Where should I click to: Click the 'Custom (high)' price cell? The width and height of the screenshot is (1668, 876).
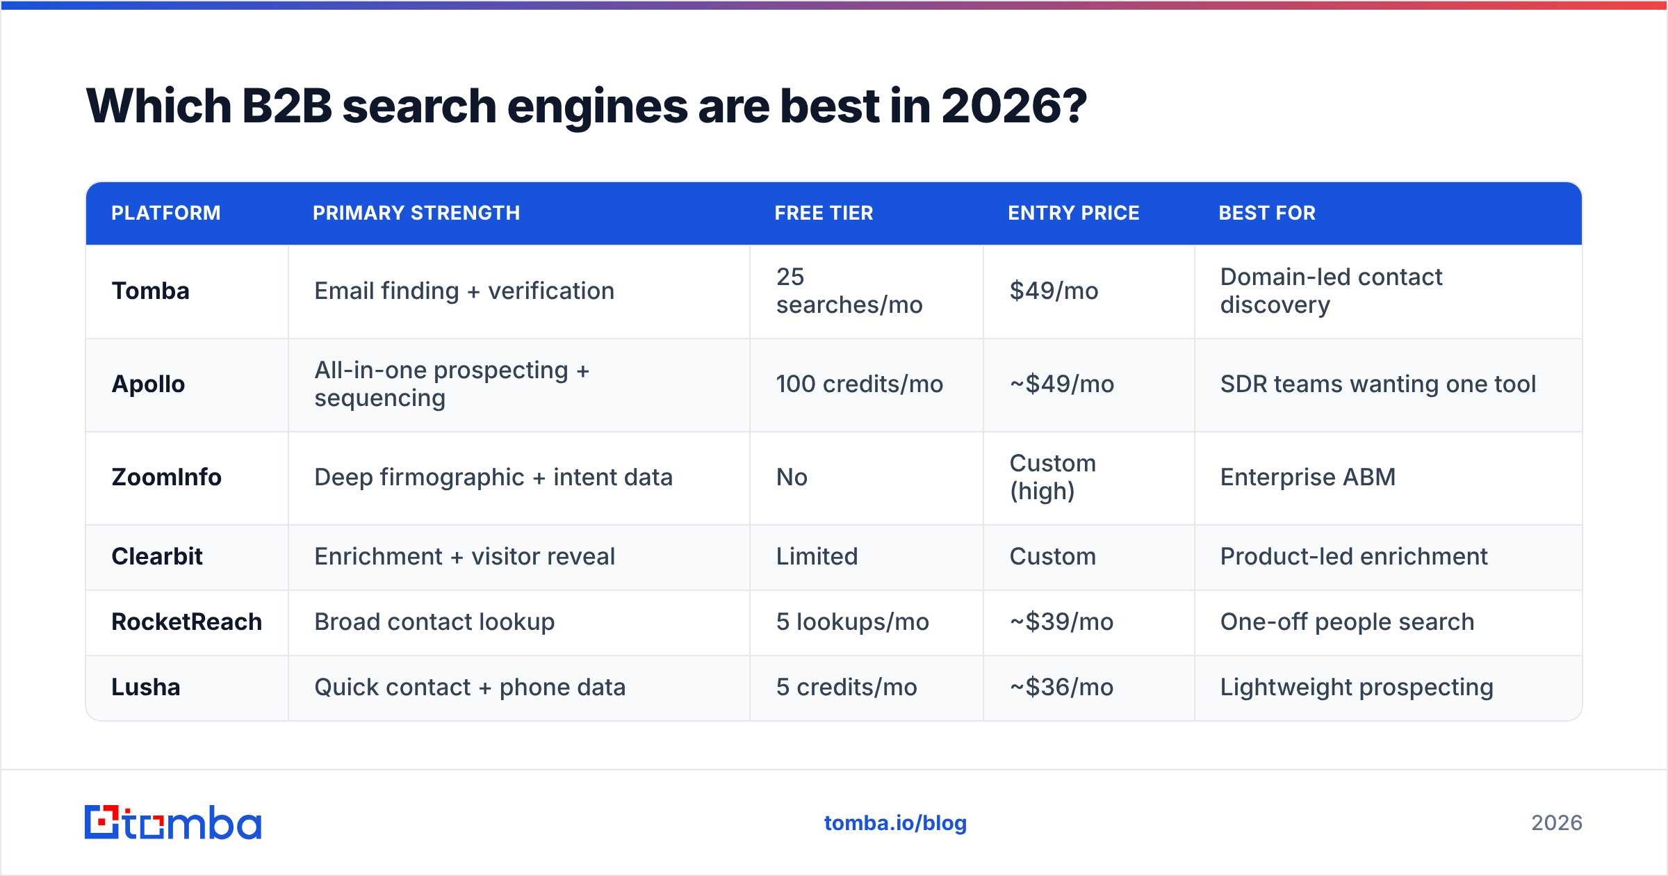(1089, 478)
